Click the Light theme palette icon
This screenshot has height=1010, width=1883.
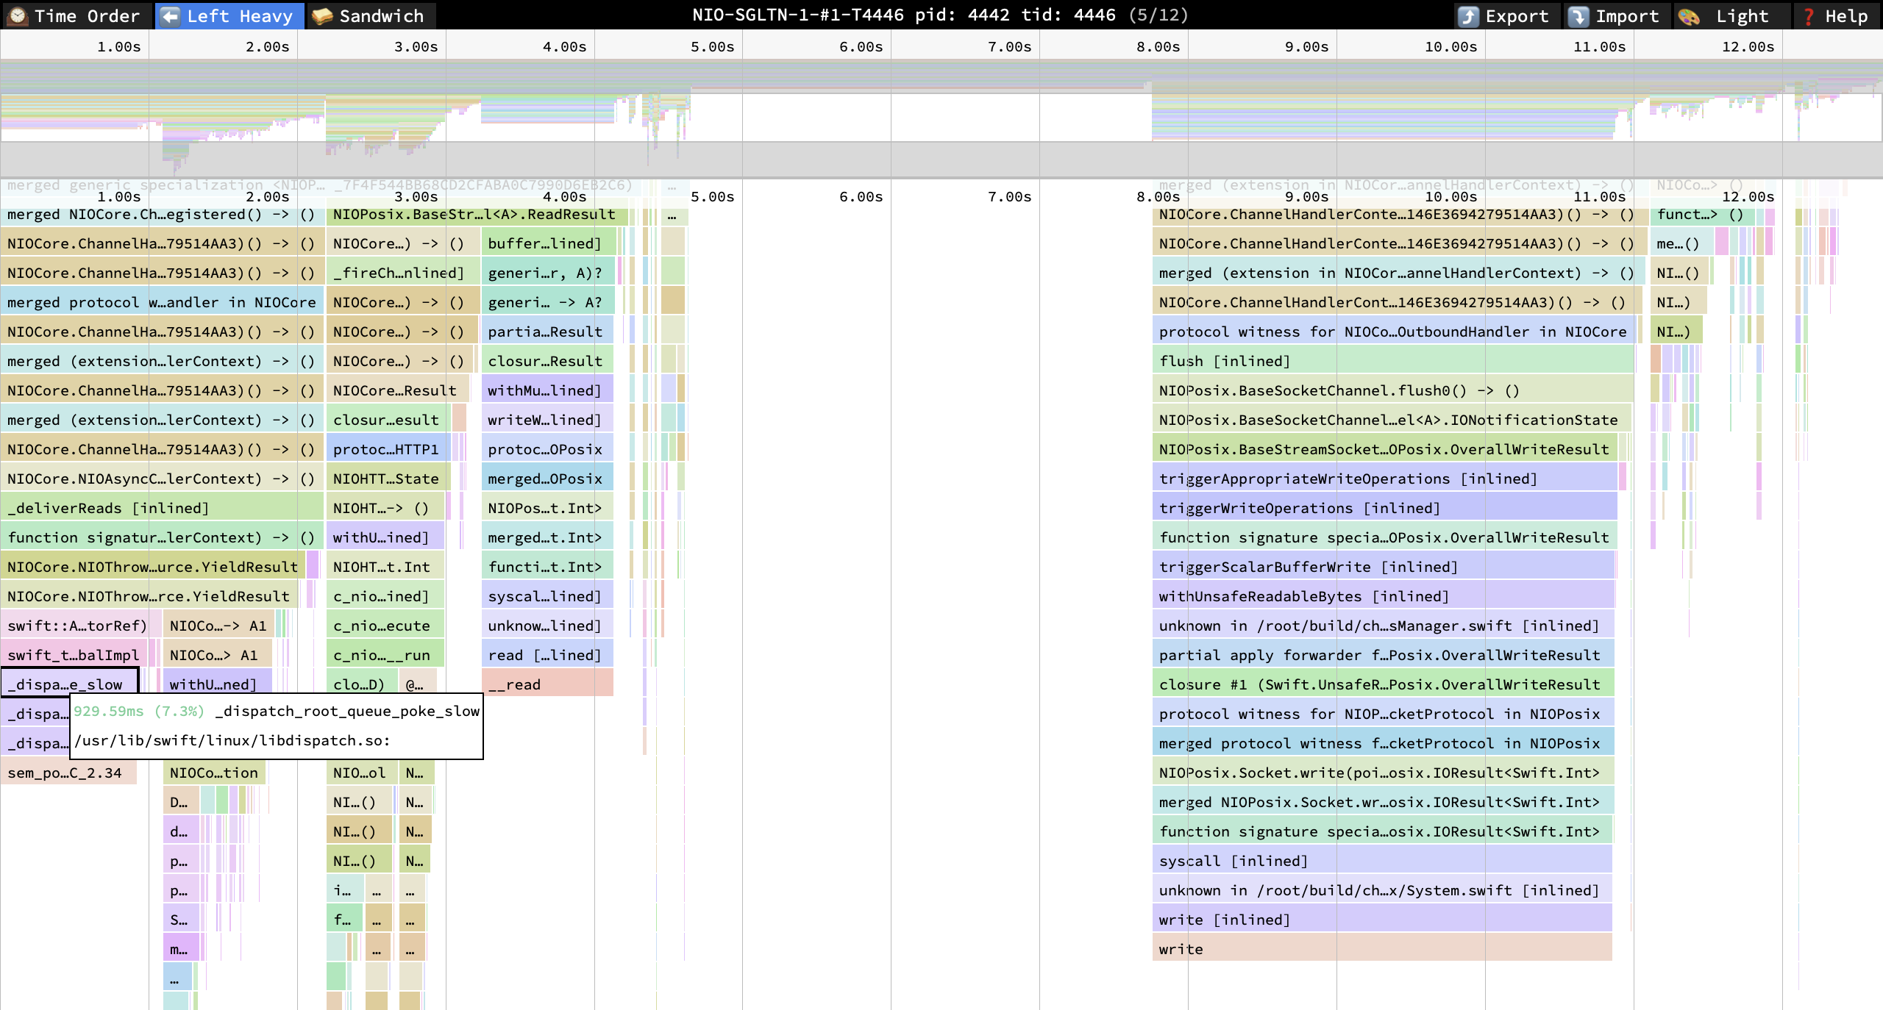(x=1690, y=15)
